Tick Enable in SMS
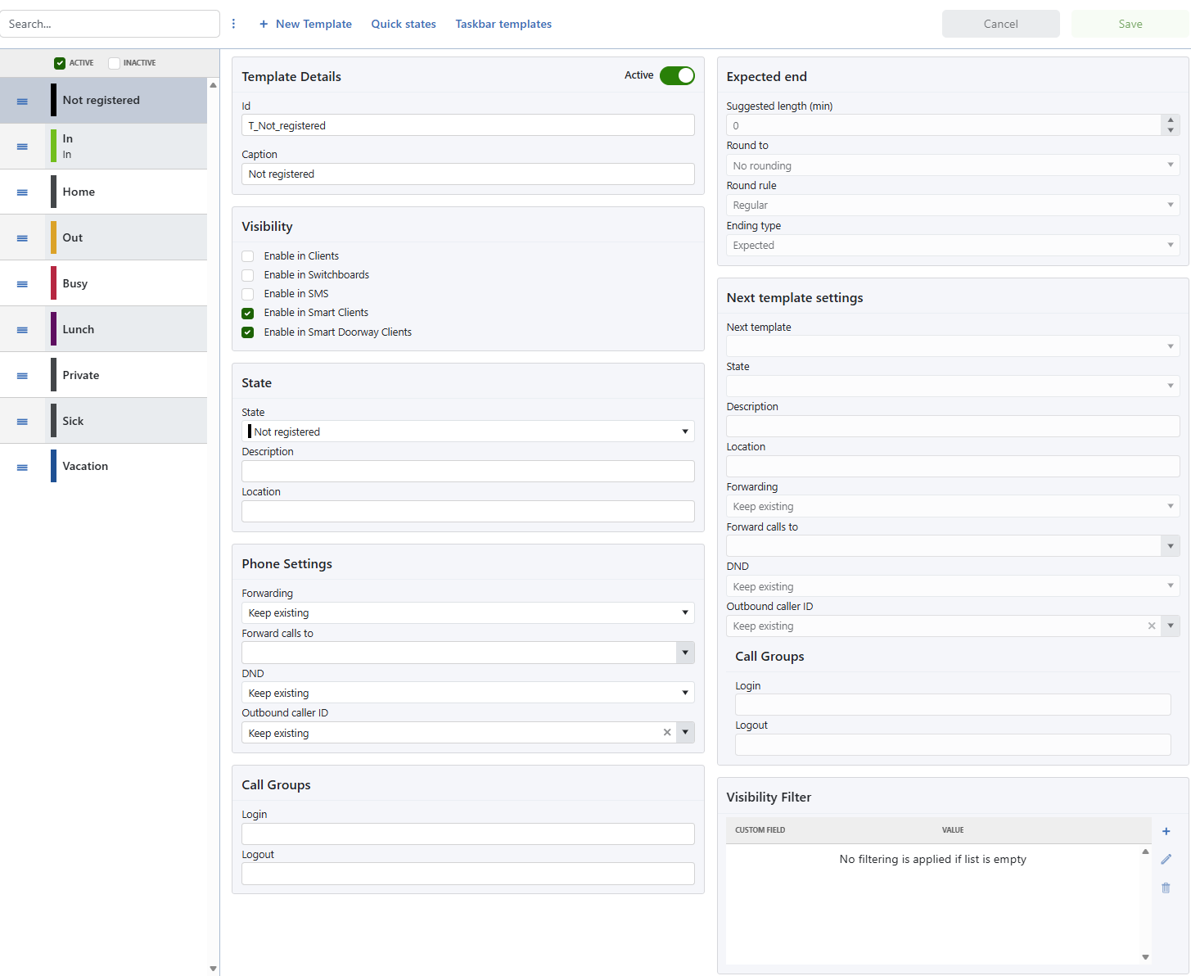 pos(248,294)
